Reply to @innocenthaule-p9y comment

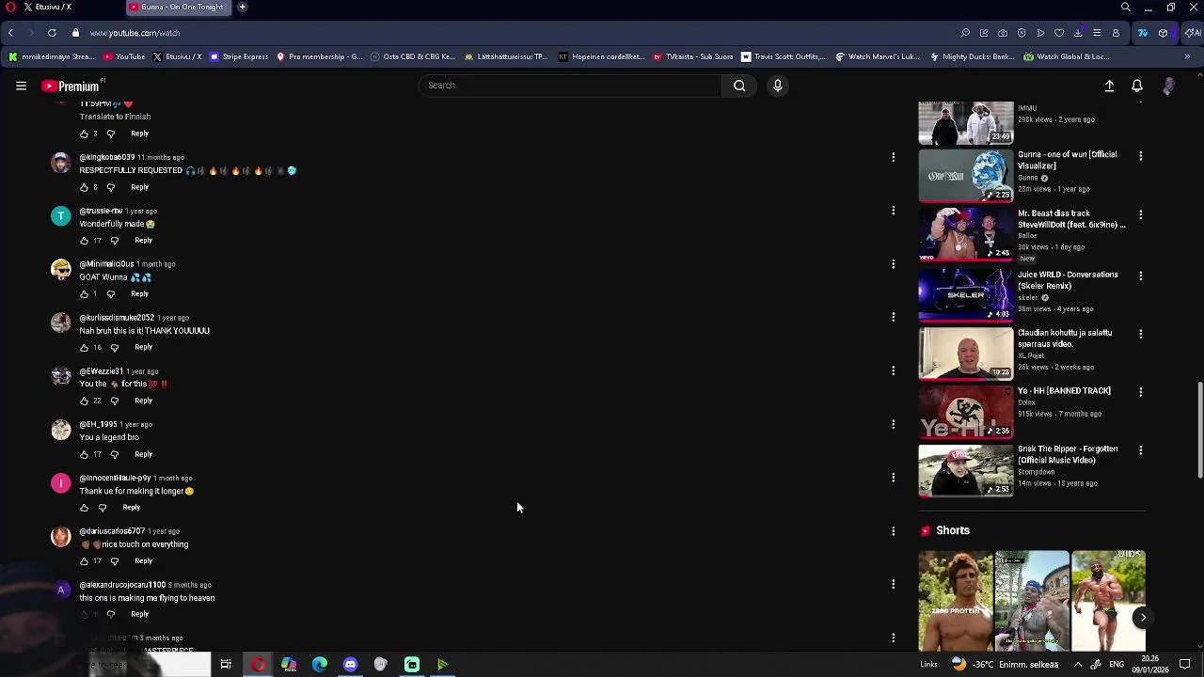131,508
